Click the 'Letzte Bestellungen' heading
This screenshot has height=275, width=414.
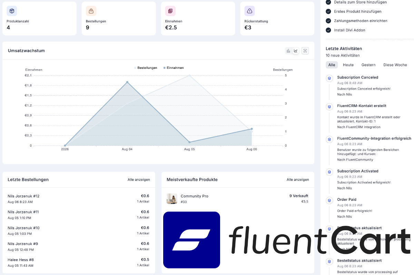pos(28,180)
